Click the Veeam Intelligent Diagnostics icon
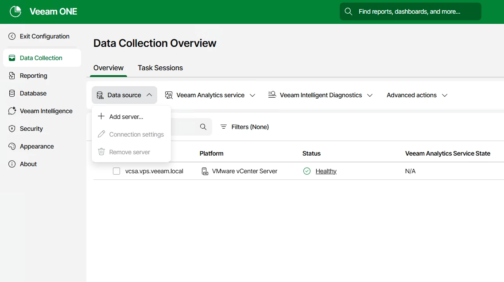The width and height of the screenshot is (504, 282). click(x=272, y=95)
